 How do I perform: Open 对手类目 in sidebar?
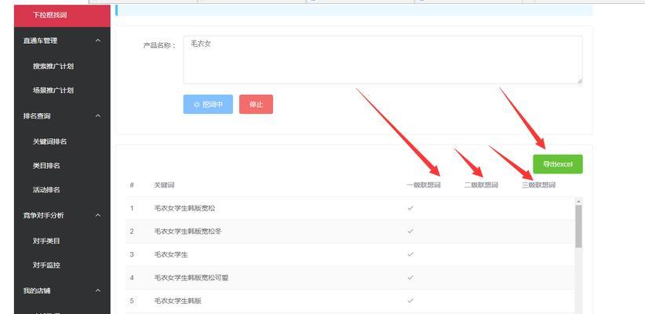point(46,241)
